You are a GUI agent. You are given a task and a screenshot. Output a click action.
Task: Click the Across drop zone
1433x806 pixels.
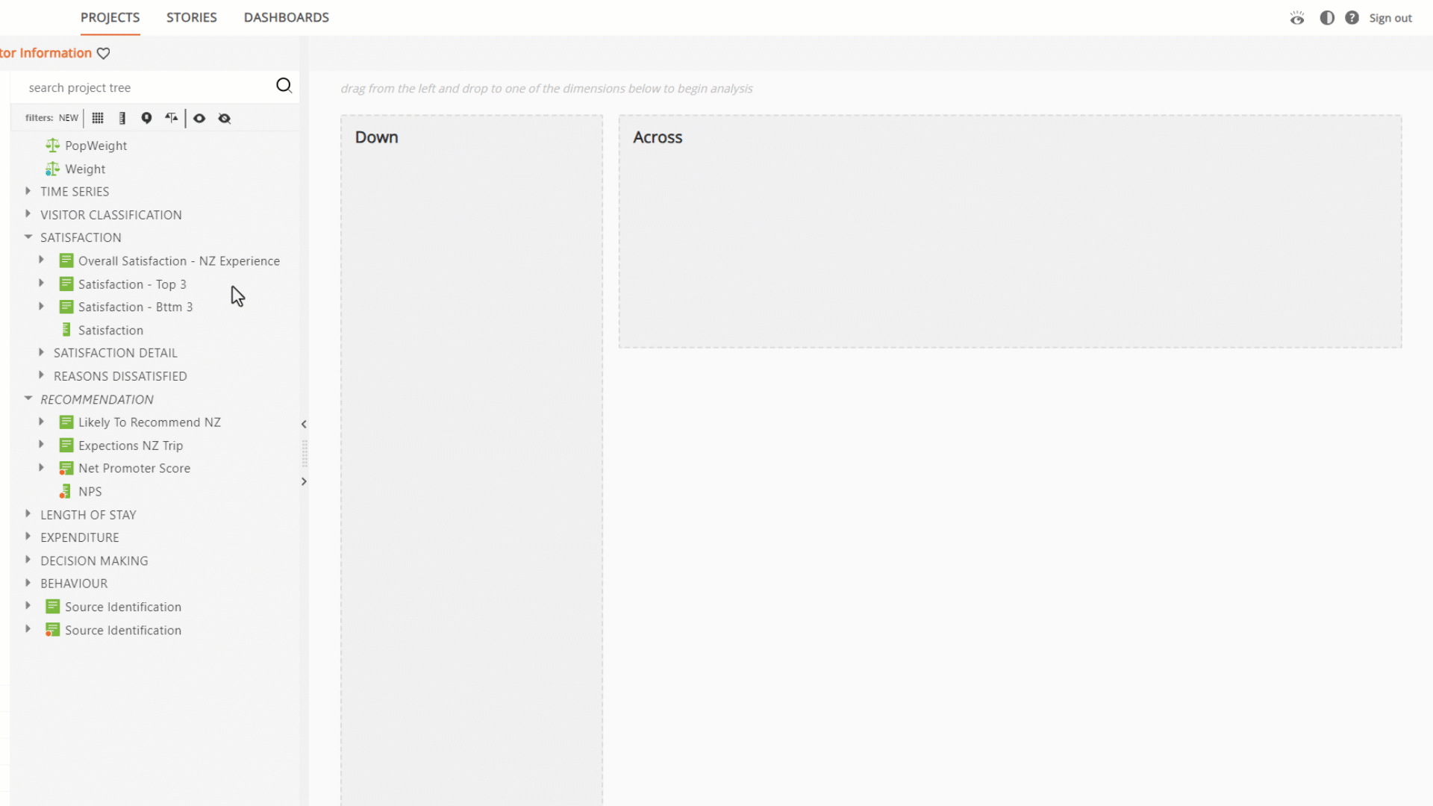1010,231
